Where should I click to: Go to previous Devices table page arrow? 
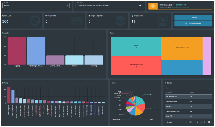point(187,122)
